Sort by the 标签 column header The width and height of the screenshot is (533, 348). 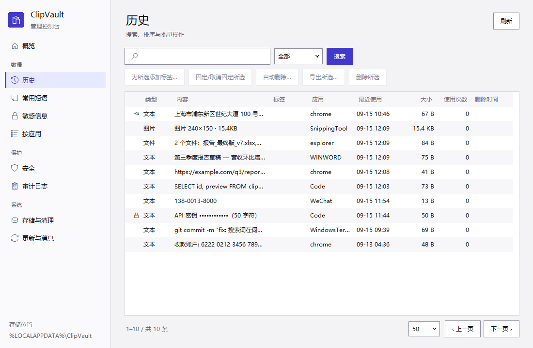point(279,100)
